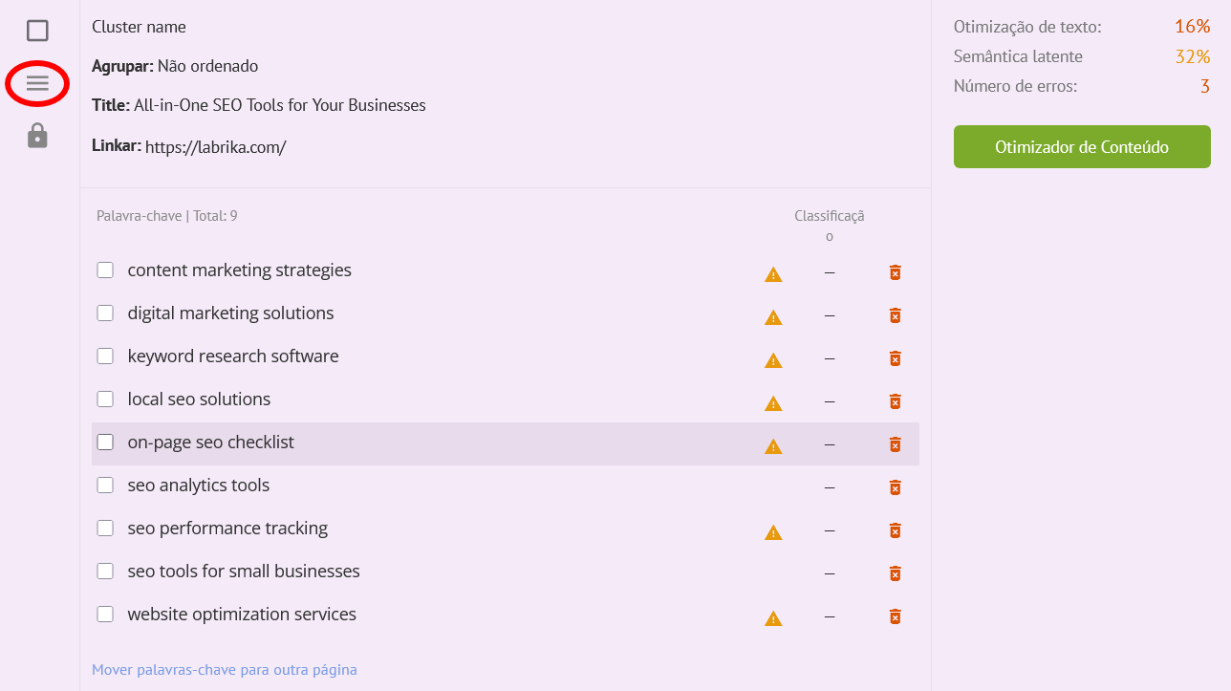Open warning triangle for 'on-page seo checklist'
The height and width of the screenshot is (691, 1231).
pos(773,446)
